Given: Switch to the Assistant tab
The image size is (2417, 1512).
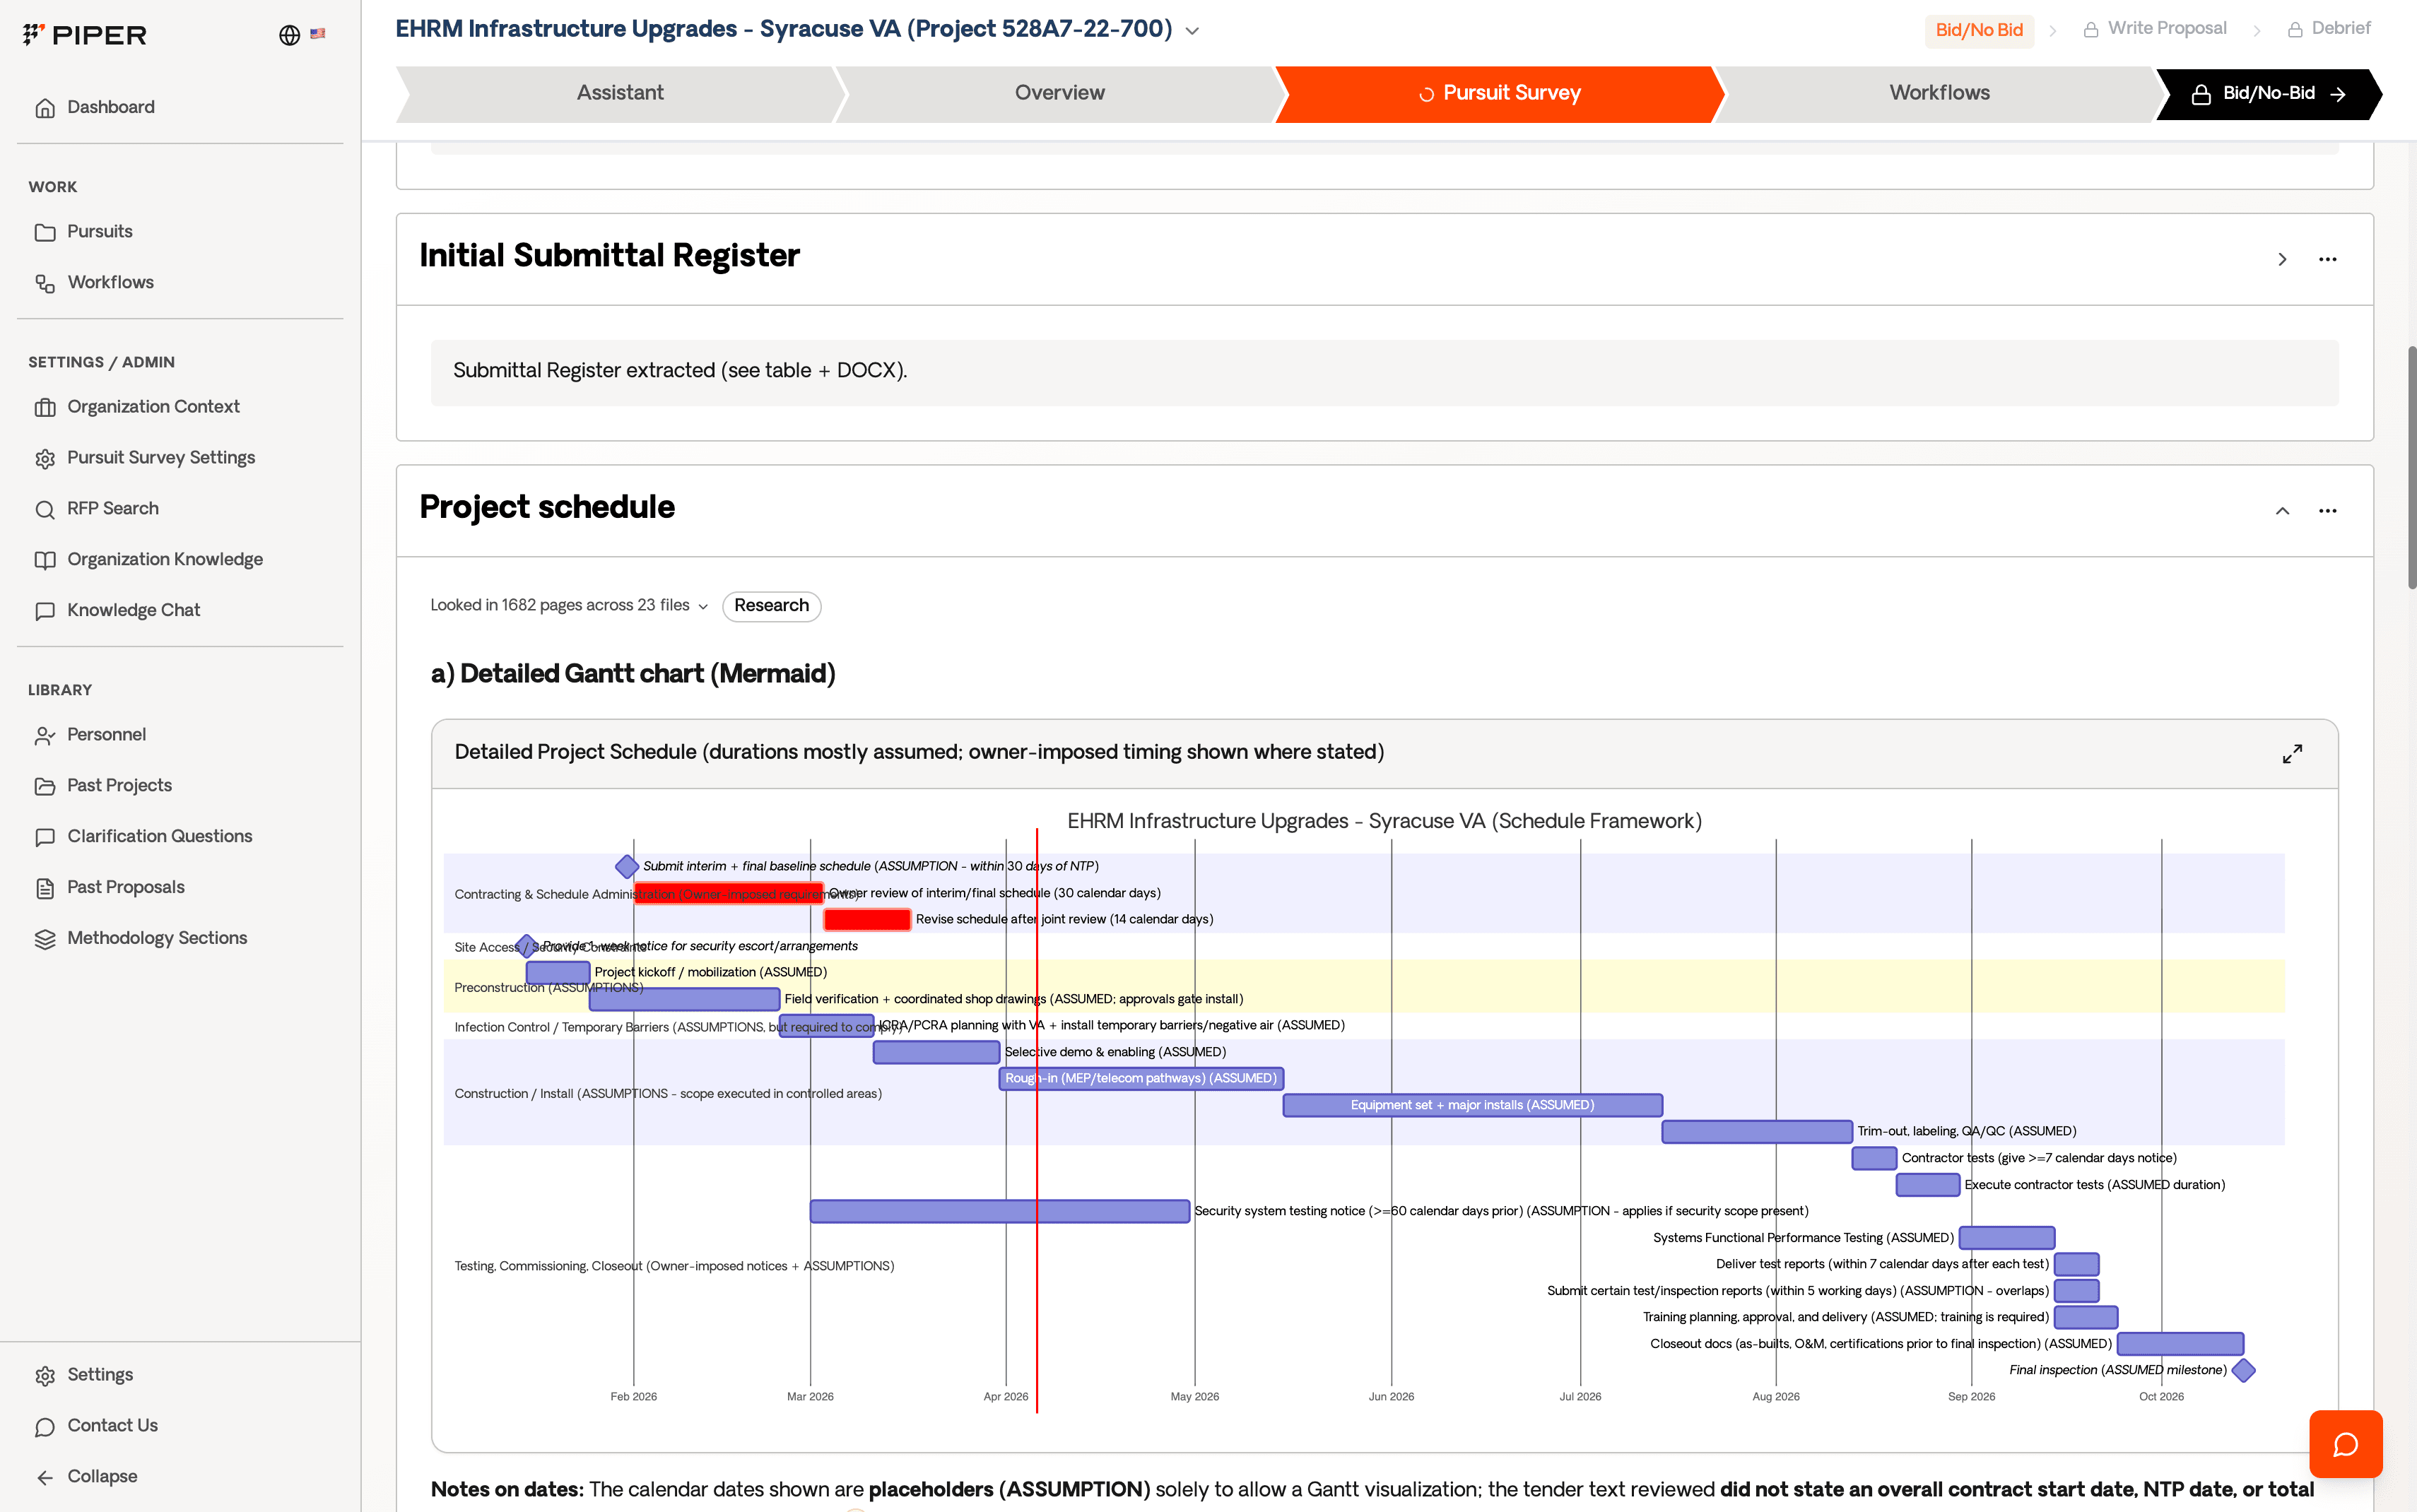Looking at the screenshot, I should tap(620, 93).
